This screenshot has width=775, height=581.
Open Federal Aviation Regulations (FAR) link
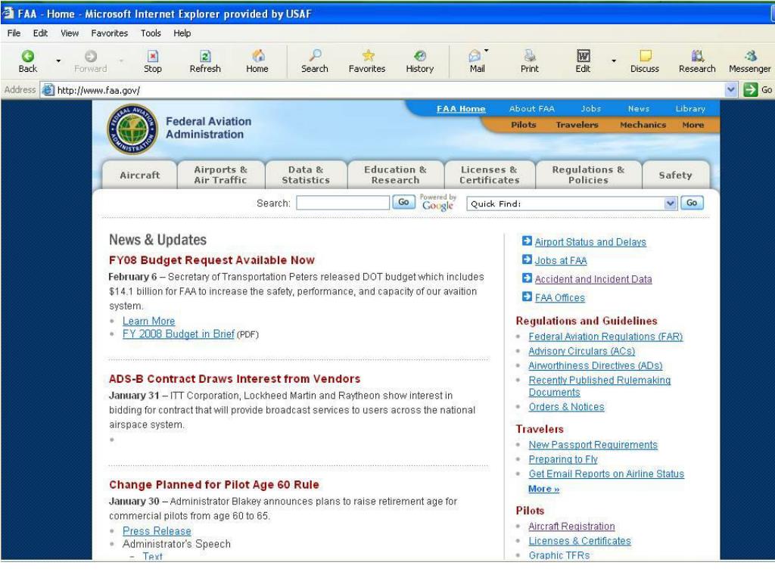[605, 337]
